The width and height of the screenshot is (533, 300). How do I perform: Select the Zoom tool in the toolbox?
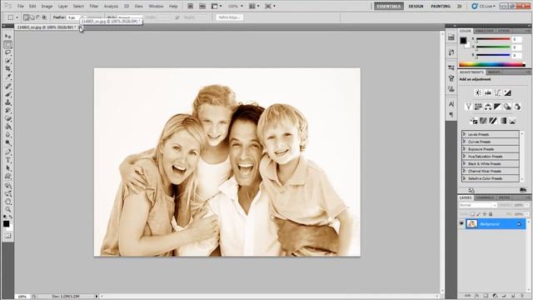(x=7, y=209)
